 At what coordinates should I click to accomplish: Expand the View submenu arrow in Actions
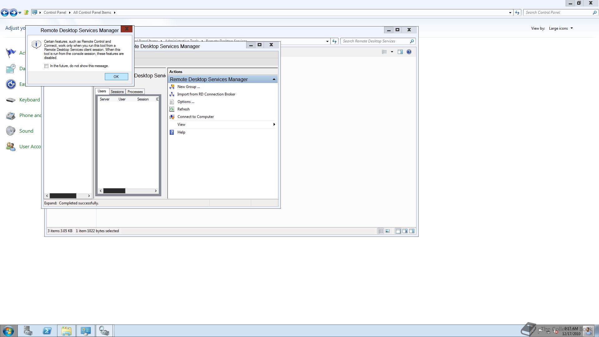point(274,125)
